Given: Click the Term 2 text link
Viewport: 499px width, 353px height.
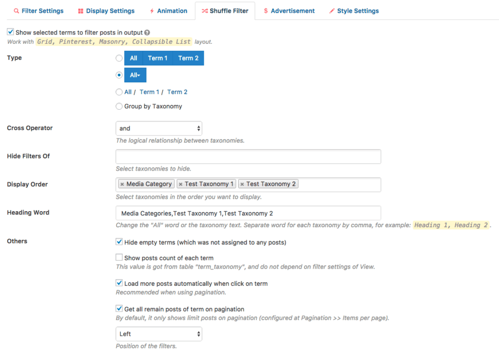Looking at the screenshot, I should point(177,92).
